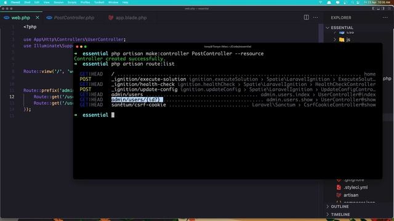
Task: Open the View menu in menu bar
Action: point(47,2)
